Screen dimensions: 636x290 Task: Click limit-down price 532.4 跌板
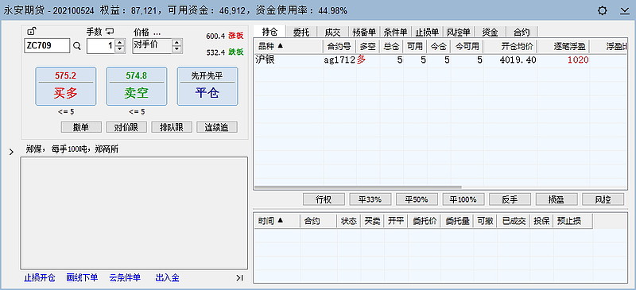[225, 52]
